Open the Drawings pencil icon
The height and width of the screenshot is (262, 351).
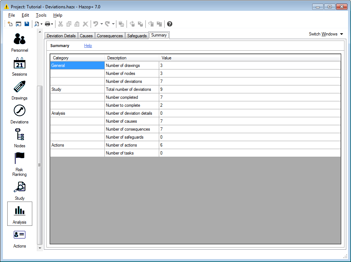[20, 87]
